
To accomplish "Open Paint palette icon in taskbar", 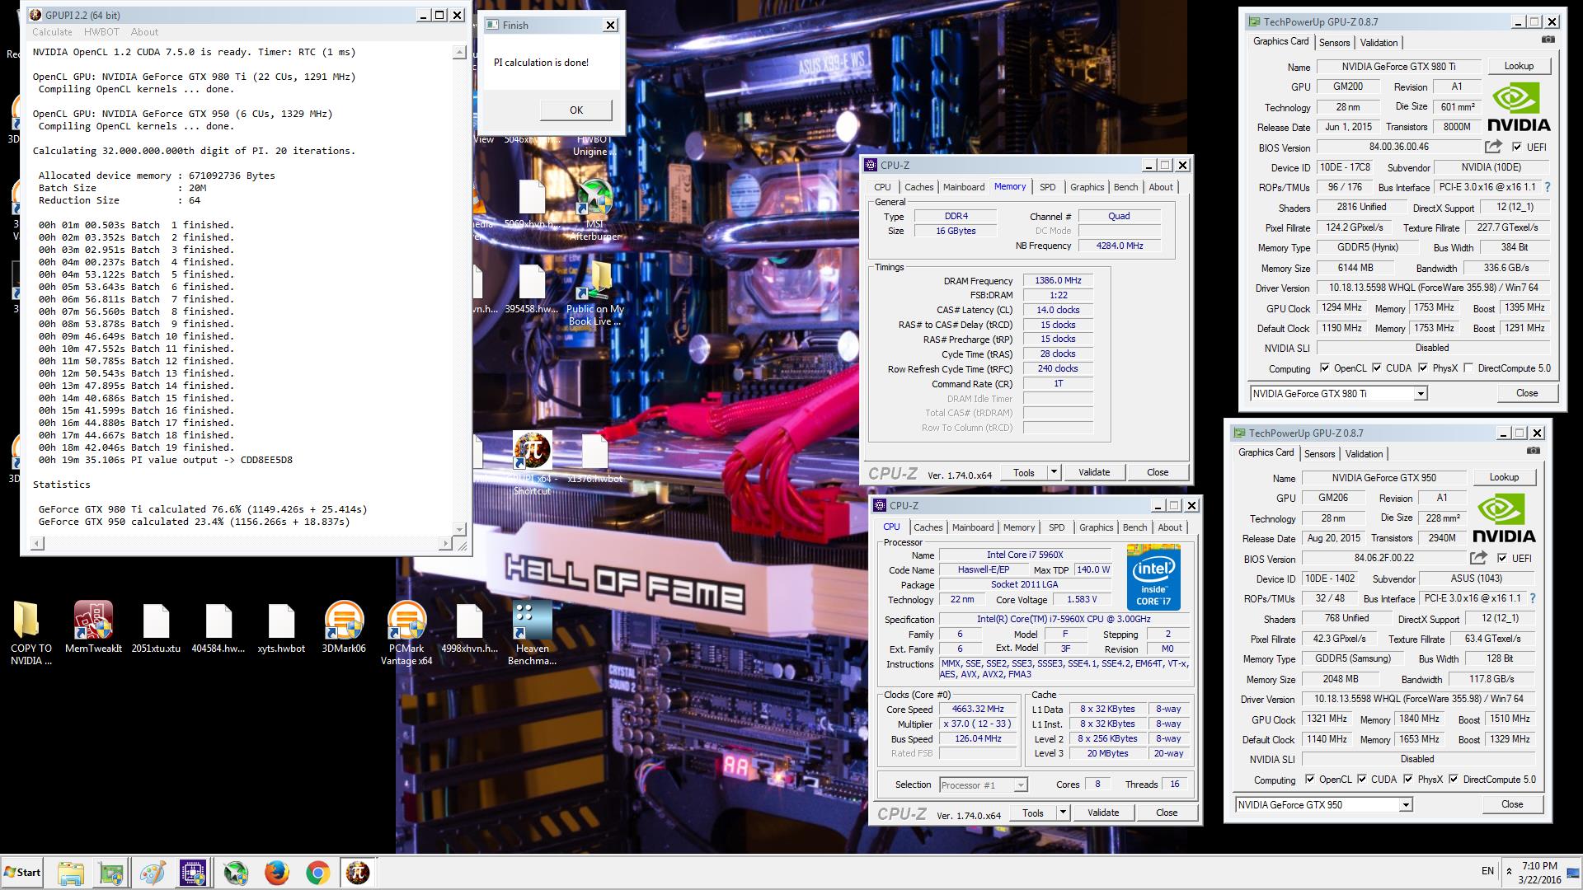I will coord(153,872).
